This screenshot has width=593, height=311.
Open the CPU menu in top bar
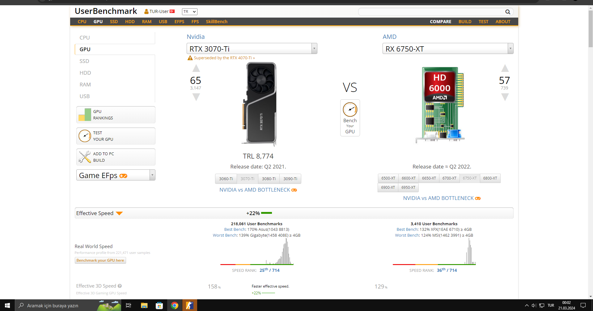(x=82, y=22)
